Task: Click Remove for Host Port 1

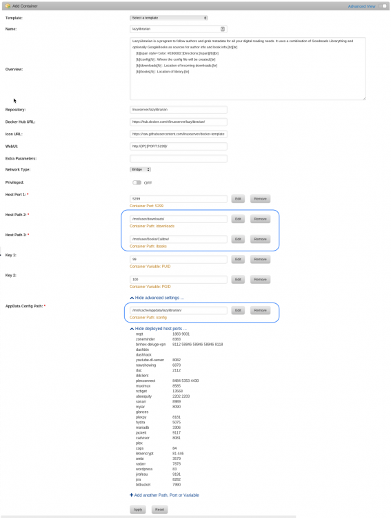Action: 261,199
